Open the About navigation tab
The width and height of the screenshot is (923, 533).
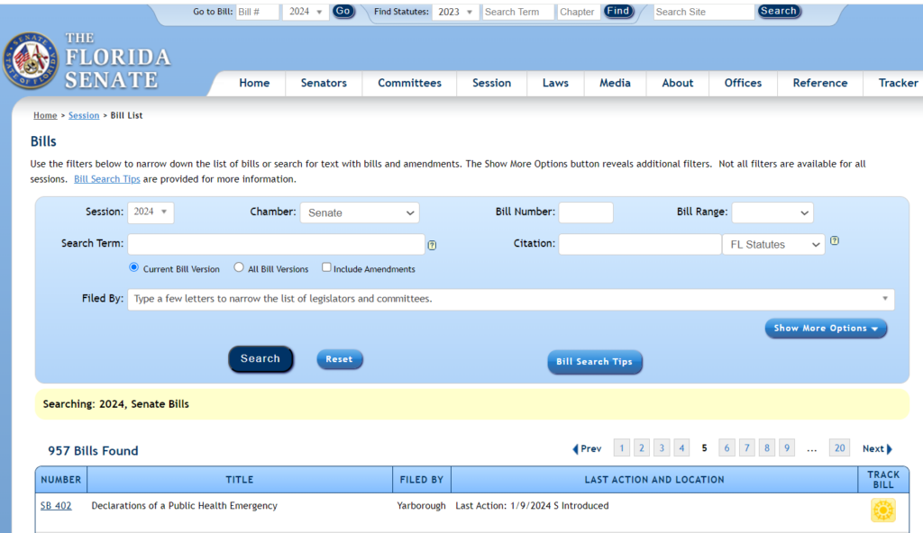tap(678, 83)
